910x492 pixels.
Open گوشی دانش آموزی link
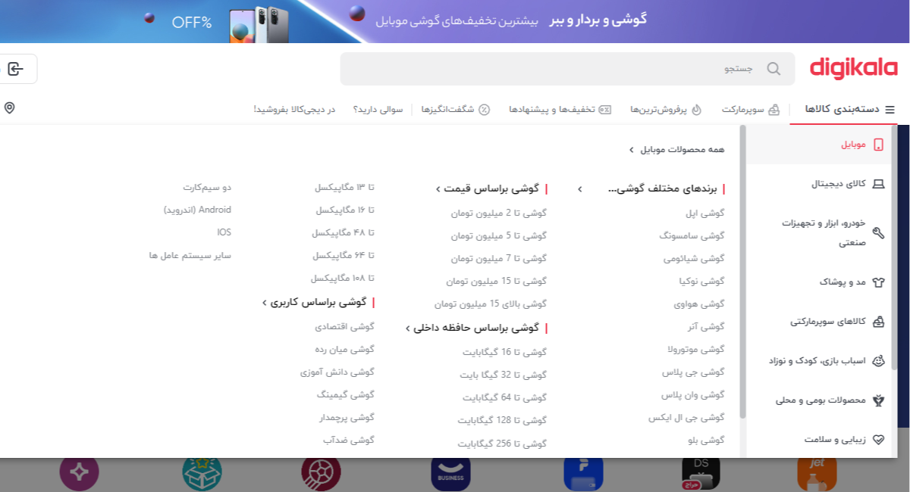point(337,372)
